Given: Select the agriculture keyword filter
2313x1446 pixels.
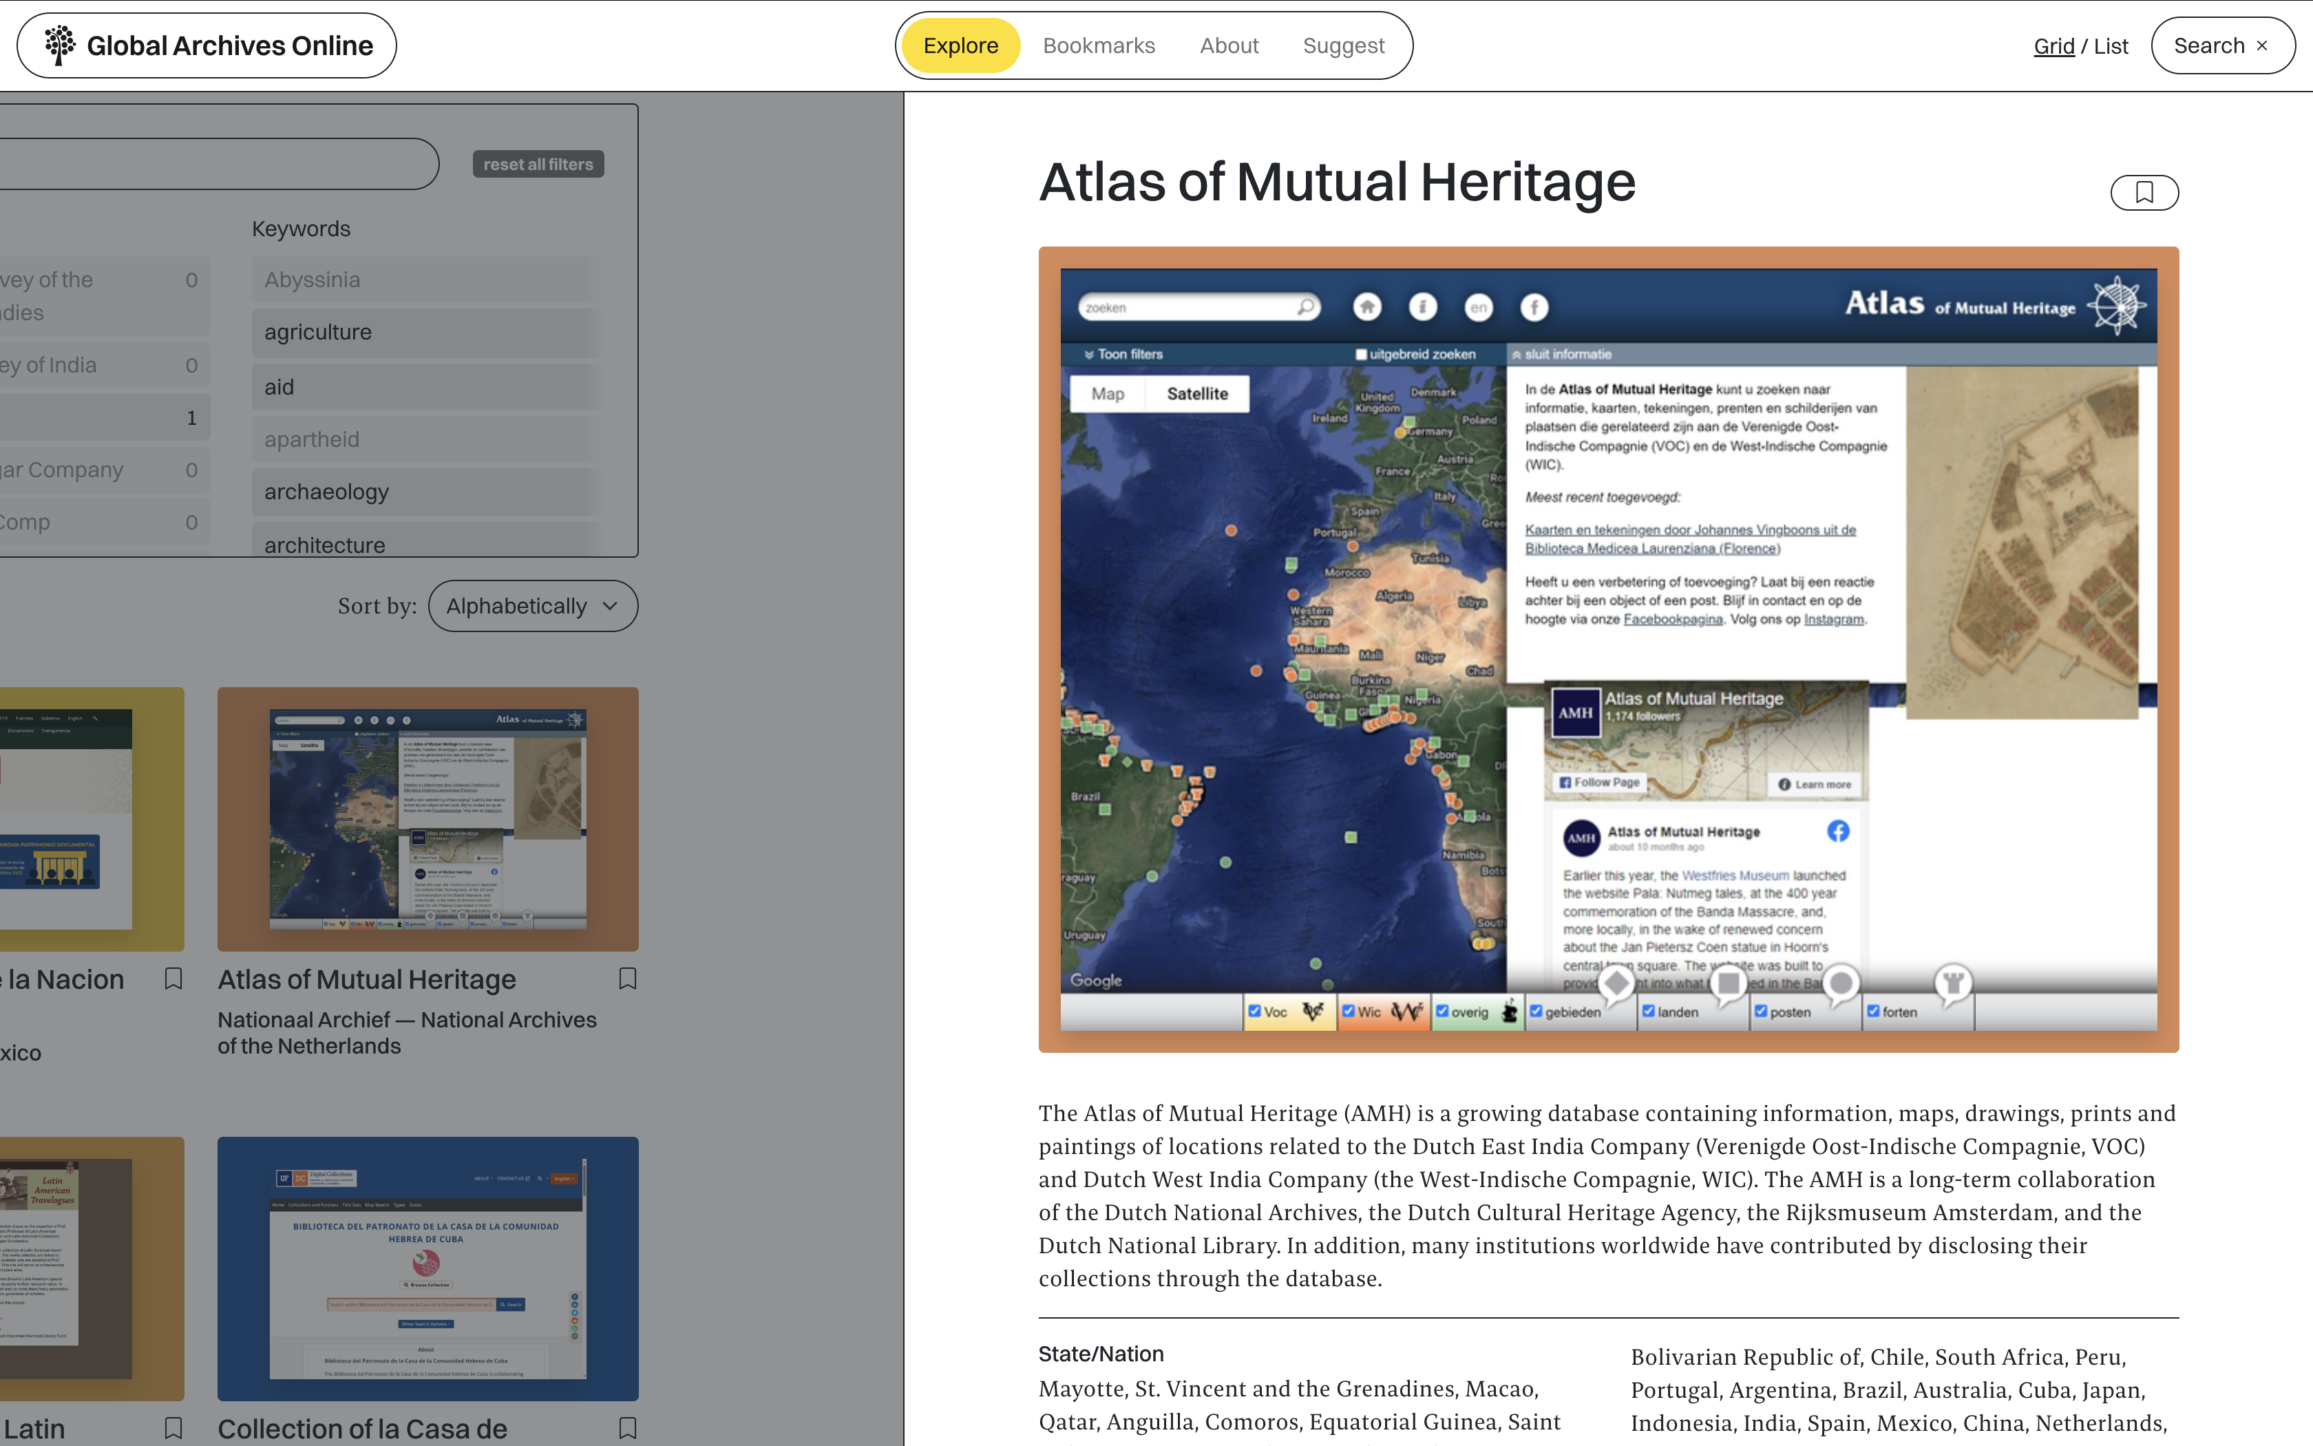Looking at the screenshot, I should pyautogui.click(x=426, y=332).
